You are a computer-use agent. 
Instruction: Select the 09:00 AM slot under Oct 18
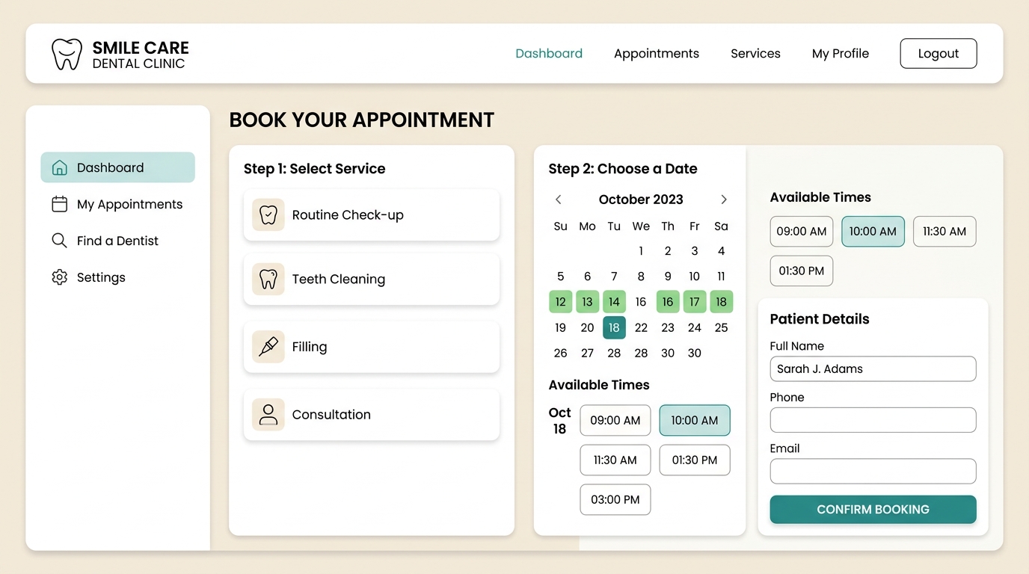point(615,420)
